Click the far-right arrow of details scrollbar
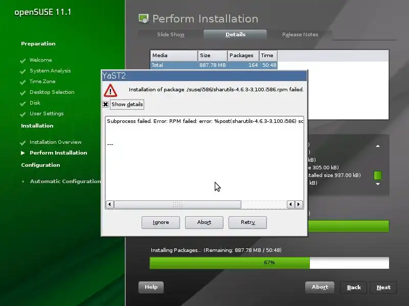409x306 pixels. click(x=299, y=205)
